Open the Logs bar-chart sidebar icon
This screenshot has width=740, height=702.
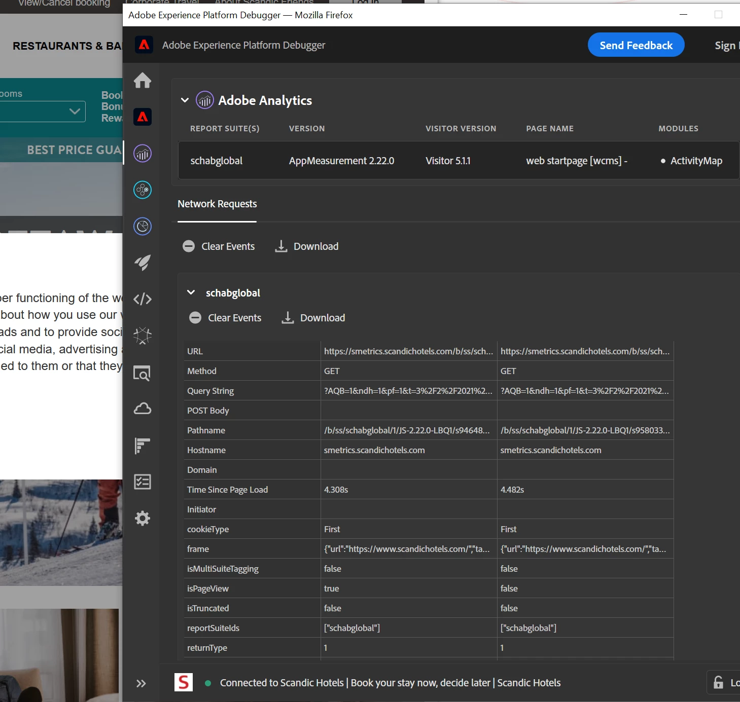tap(143, 446)
